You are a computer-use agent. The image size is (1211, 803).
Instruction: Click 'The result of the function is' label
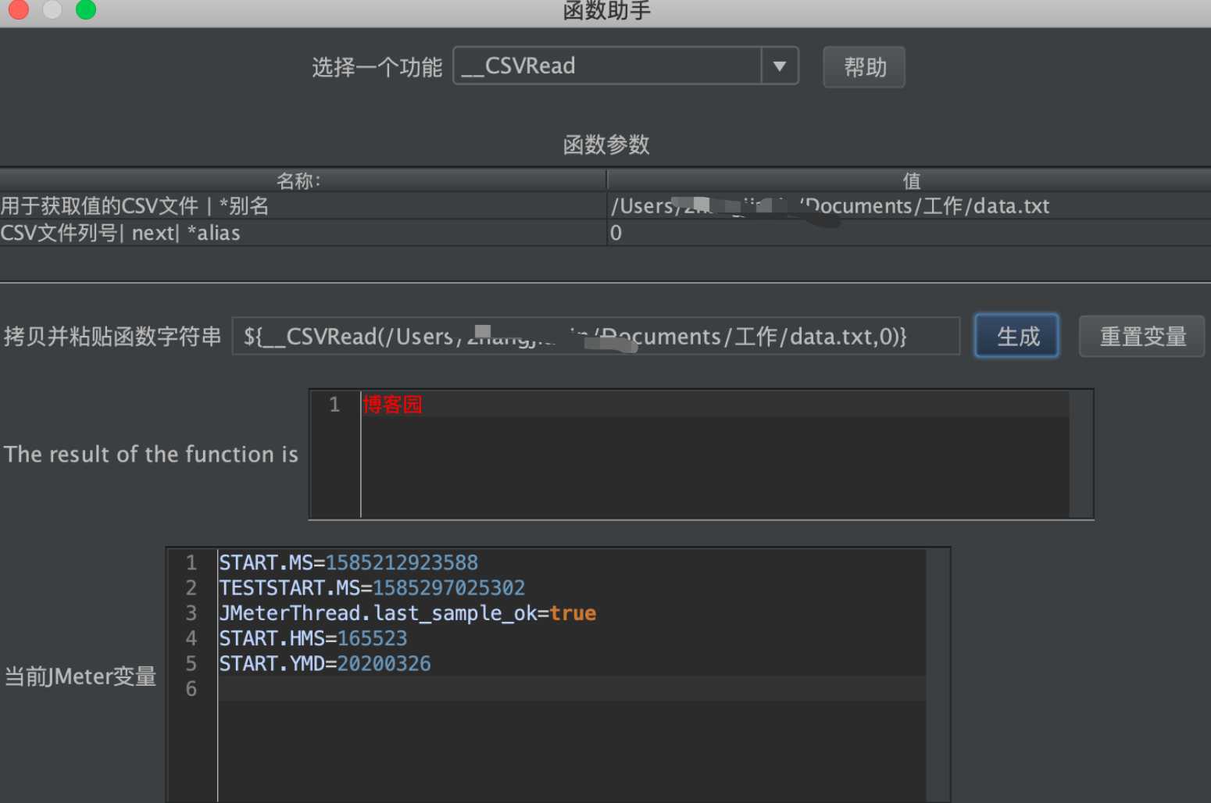coord(151,454)
